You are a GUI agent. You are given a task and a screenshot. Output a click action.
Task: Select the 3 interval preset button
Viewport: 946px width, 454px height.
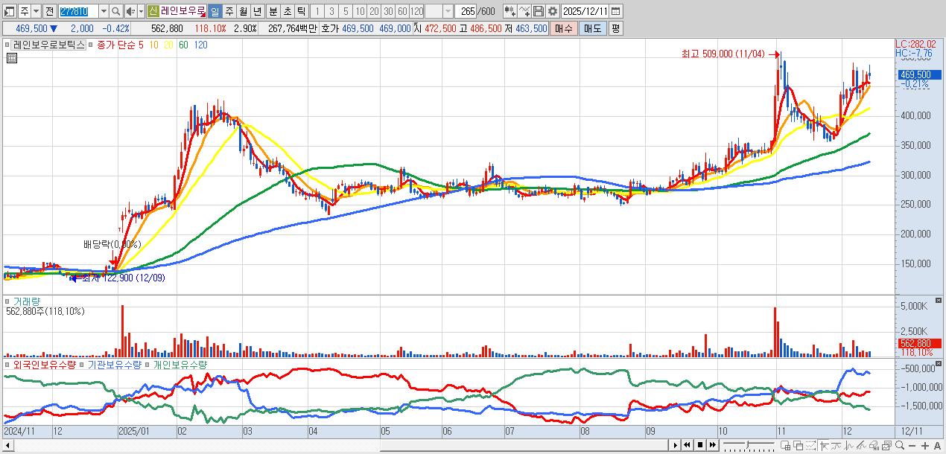tap(331, 11)
